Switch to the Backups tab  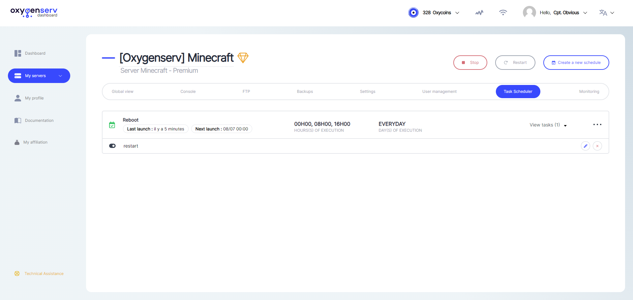coord(305,92)
